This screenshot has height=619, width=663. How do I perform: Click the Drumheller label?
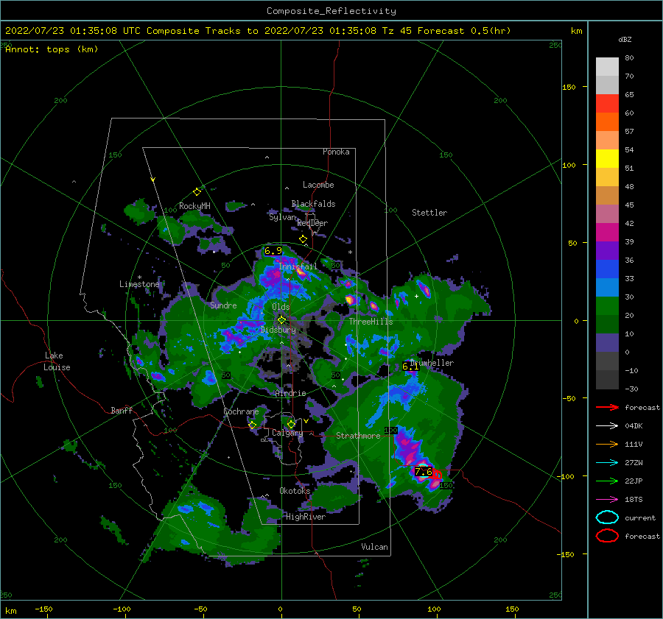432,363
